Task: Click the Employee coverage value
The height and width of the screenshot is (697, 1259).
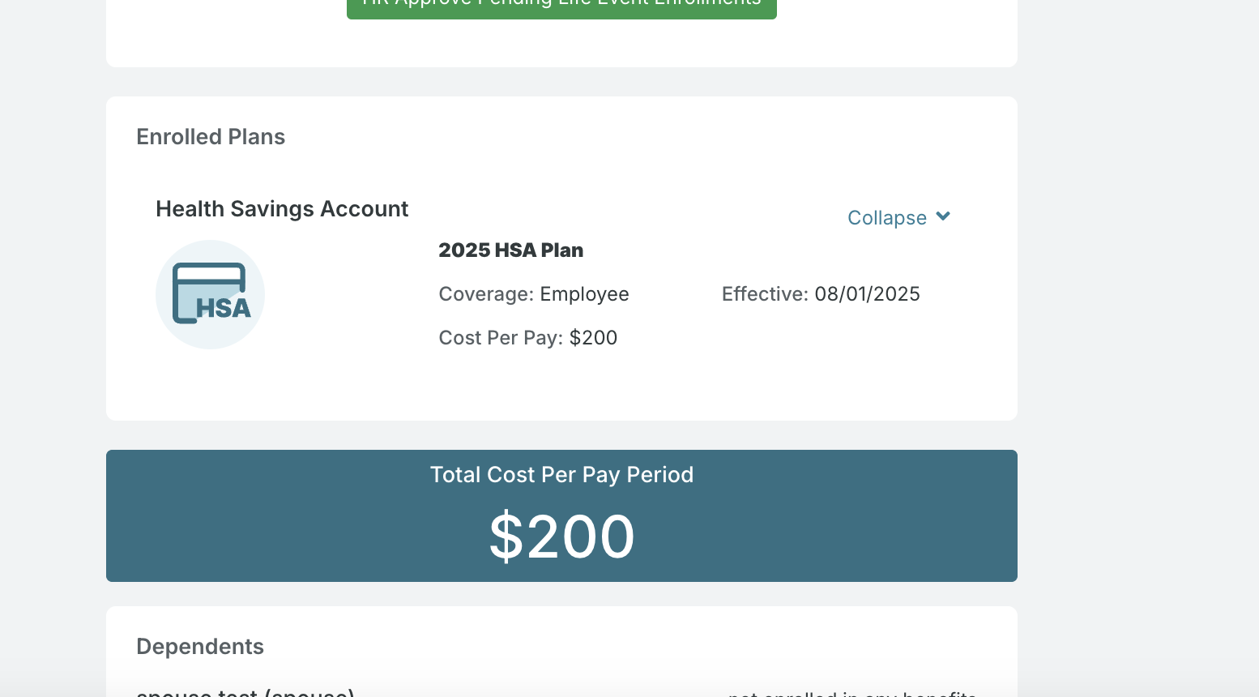Action: pyautogui.click(x=584, y=294)
